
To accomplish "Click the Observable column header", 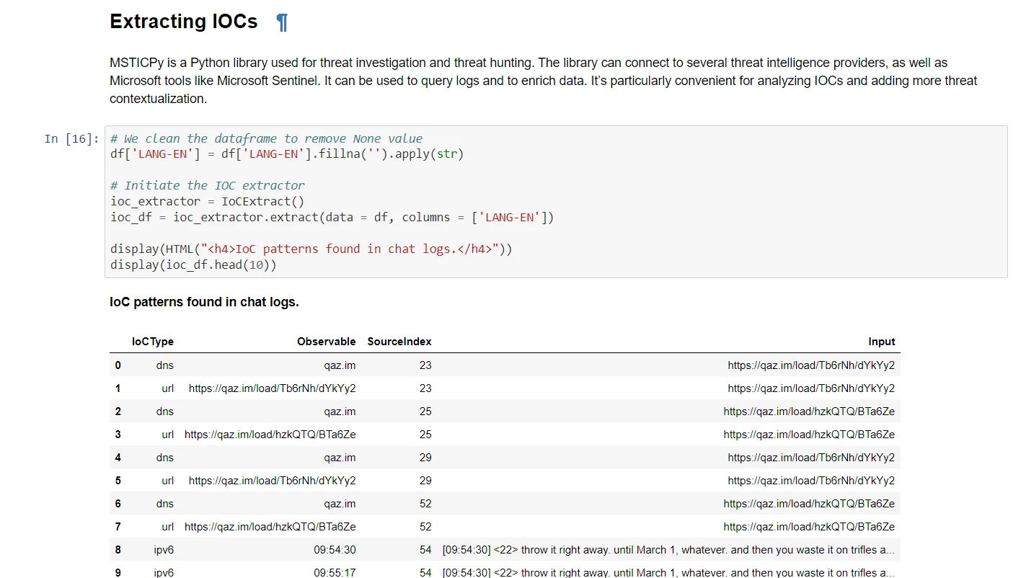I will coord(327,342).
